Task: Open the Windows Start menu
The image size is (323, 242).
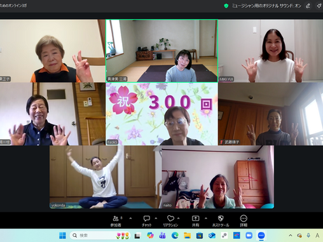Action: pyautogui.click(x=62, y=236)
